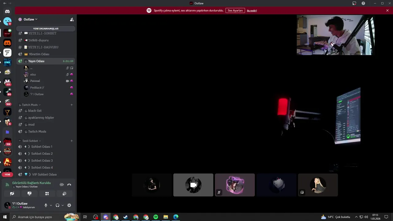The height and width of the screenshot is (221, 393).
Task: Open the purple server folder icon
Action: click(7, 132)
